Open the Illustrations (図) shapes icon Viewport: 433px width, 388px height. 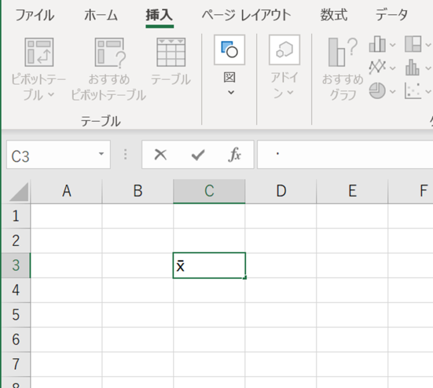(x=229, y=50)
